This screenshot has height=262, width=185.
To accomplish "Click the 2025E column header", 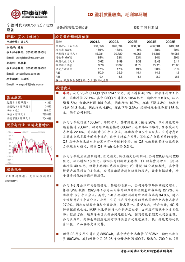I will coord(170,42).
